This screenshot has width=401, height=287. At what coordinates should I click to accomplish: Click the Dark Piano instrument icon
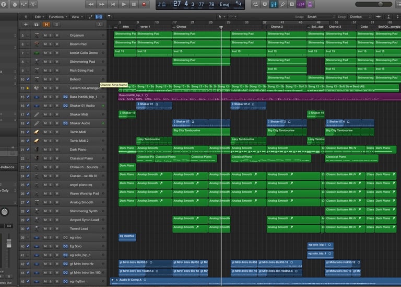pyautogui.click(x=37, y=150)
